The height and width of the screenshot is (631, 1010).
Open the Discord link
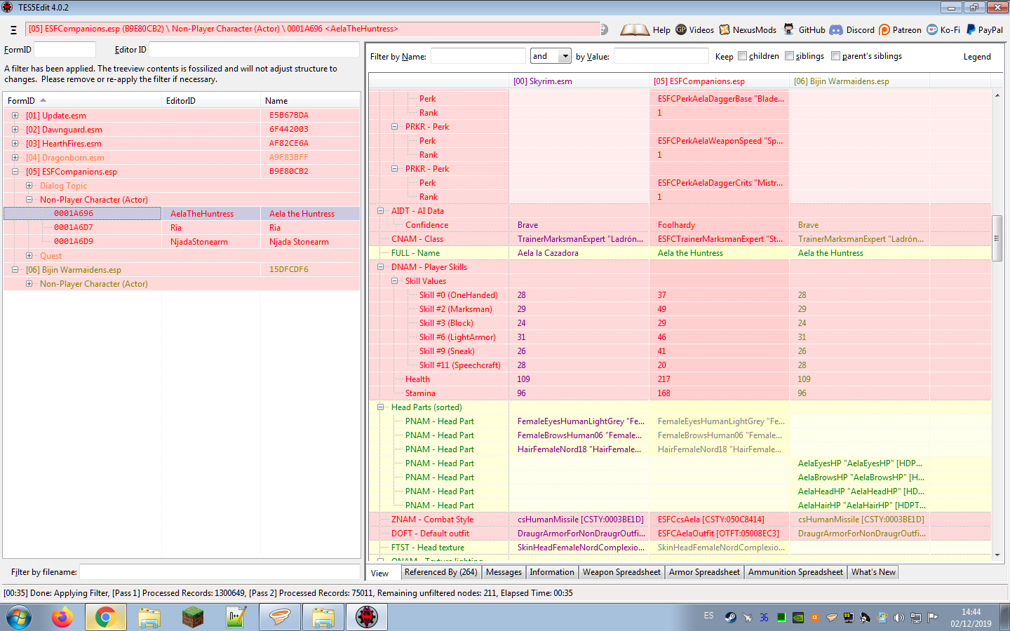coord(852,29)
